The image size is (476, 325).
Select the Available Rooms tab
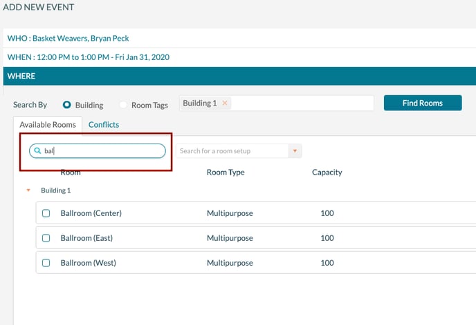(x=48, y=125)
